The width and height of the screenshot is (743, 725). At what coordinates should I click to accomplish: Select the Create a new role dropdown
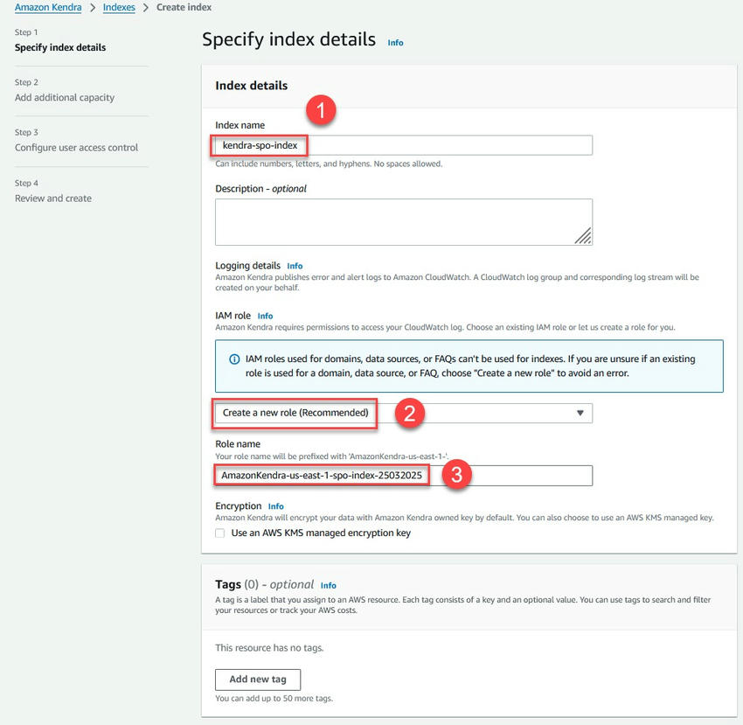(403, 413)
